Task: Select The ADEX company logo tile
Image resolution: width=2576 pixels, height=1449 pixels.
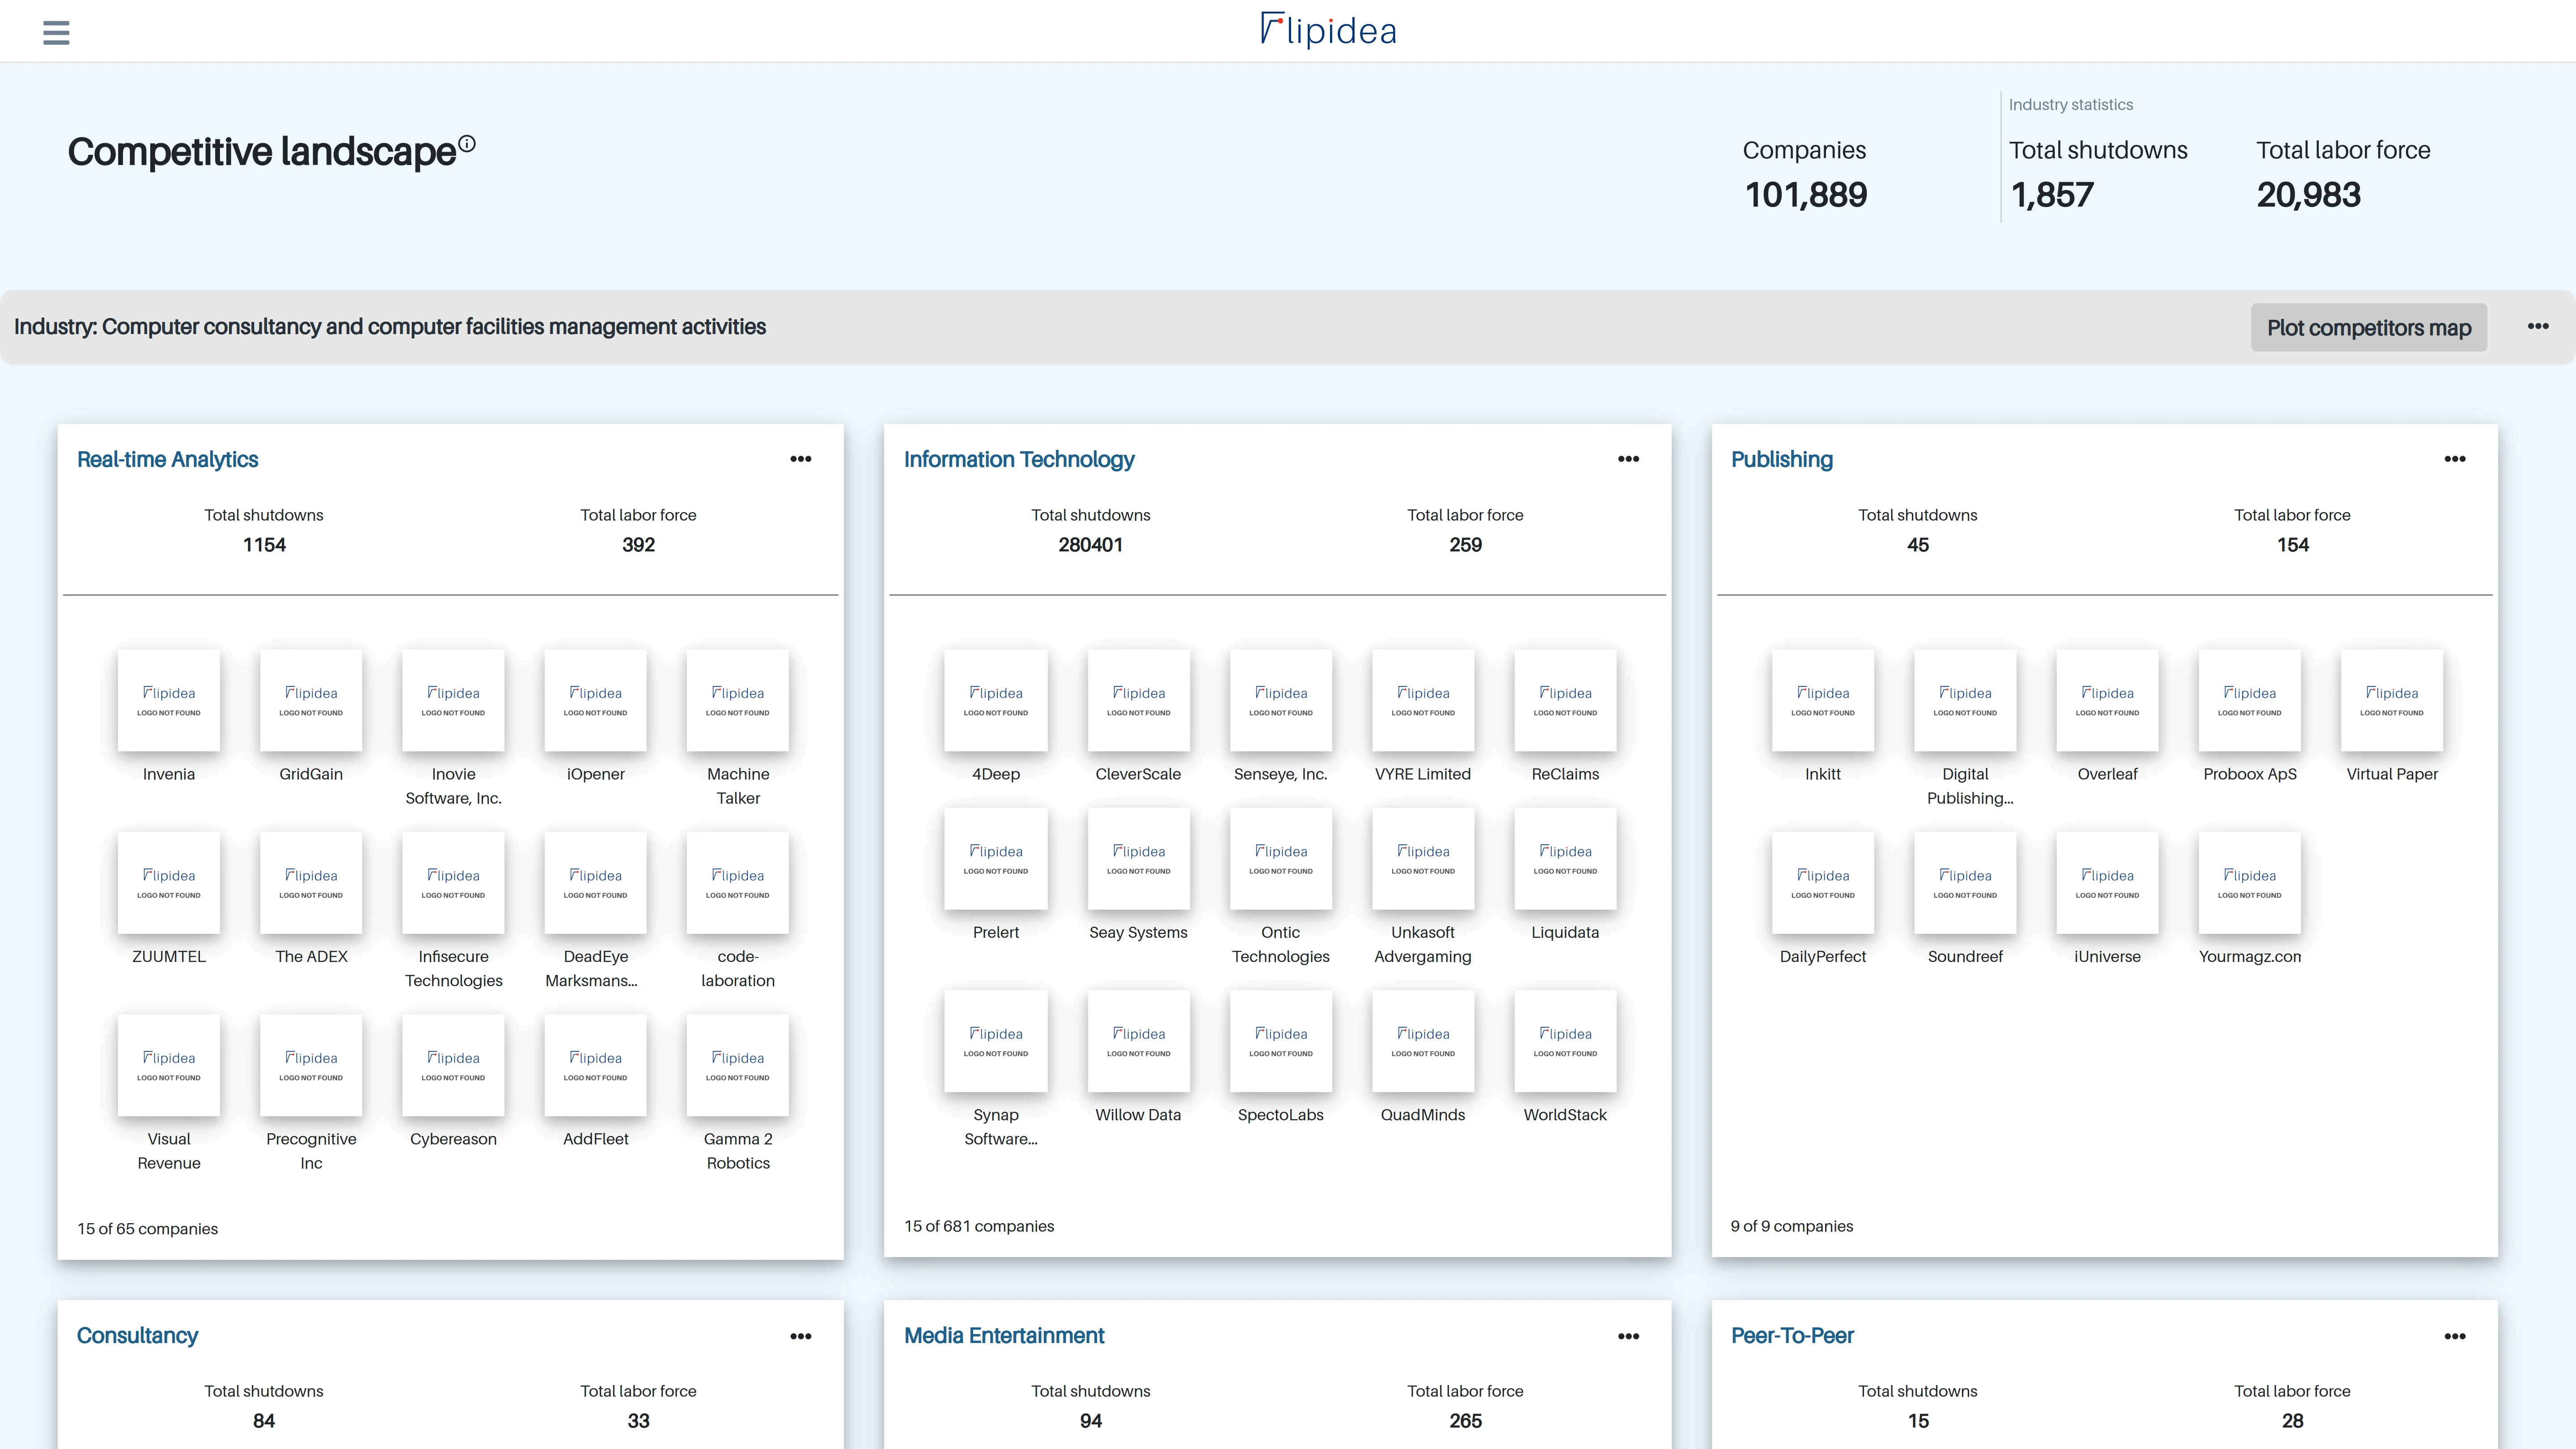Action: (311, 883)
